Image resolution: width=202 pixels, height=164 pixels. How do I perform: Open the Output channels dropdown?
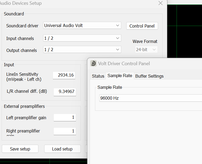pyautogui.click(x=82, y=50)
